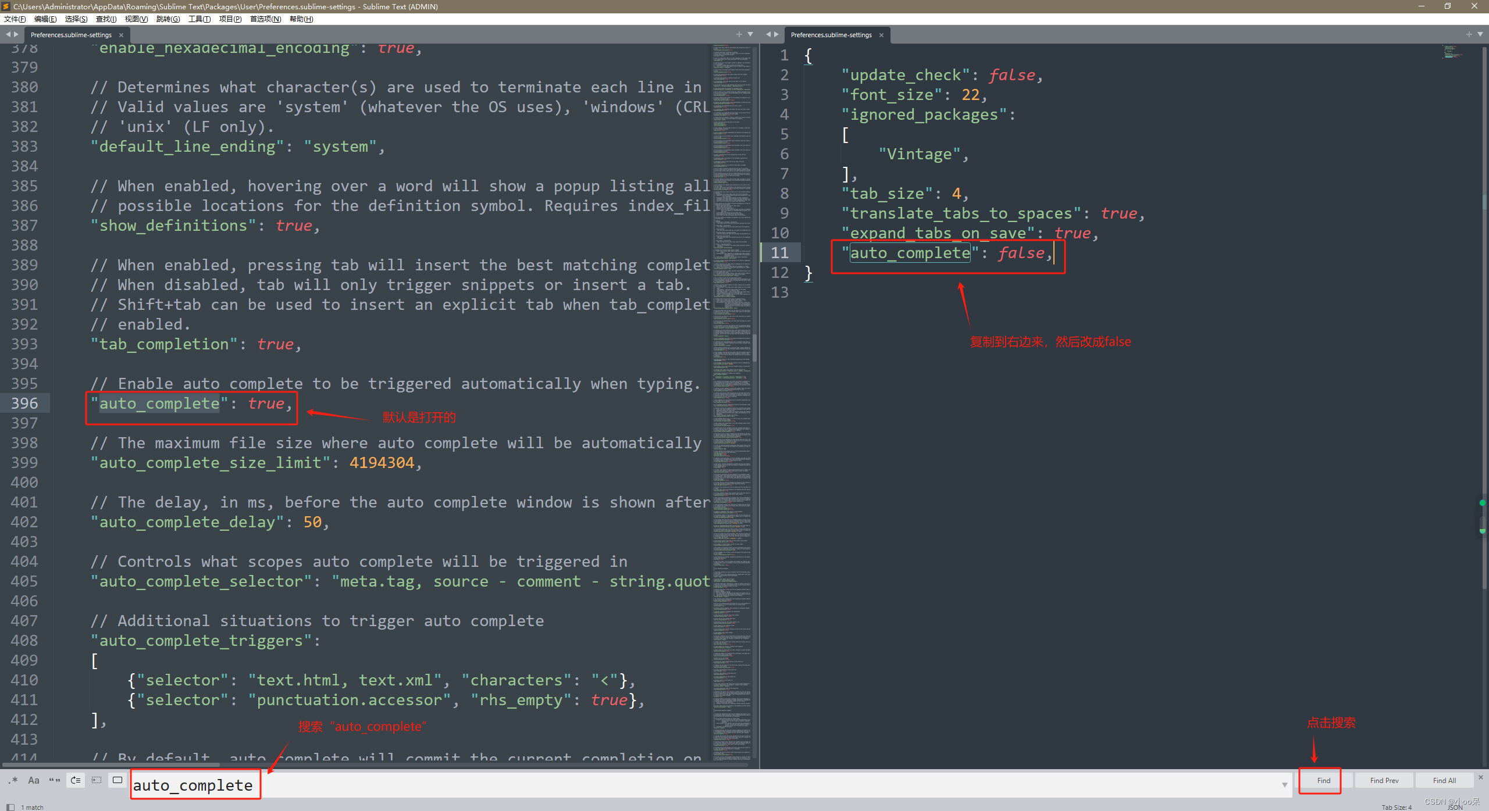This screenshot has width=1489, height=811.
Task: Open the right pane tab overflow dropdown
Action: (x=1481, y=34)
